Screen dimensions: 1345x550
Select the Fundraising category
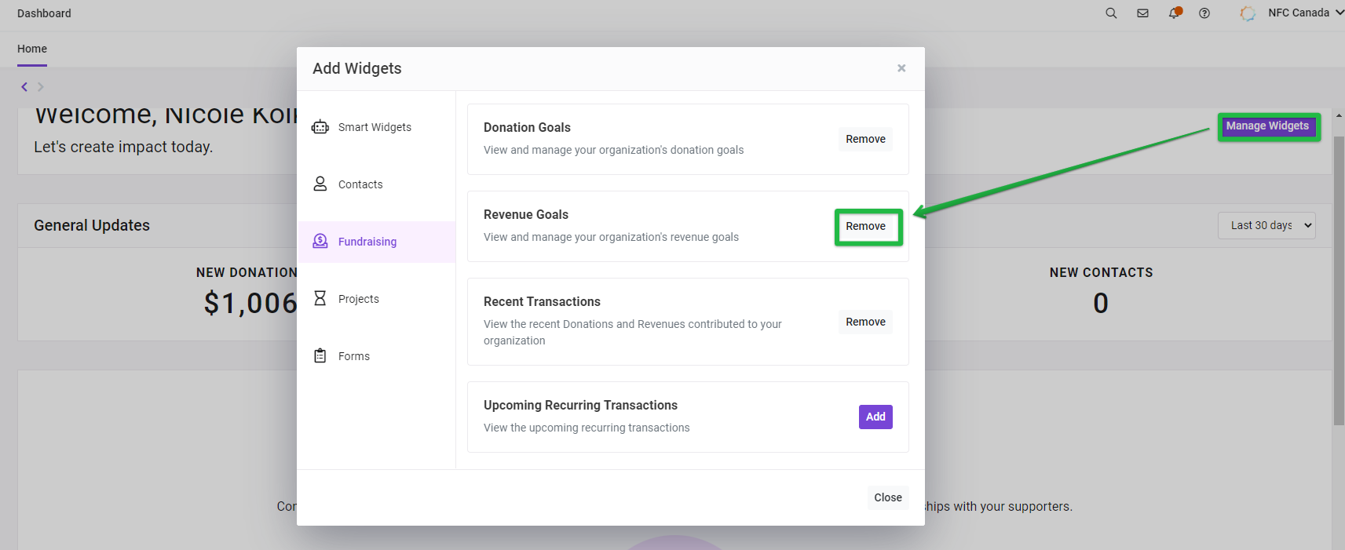(x=377, y=242)
